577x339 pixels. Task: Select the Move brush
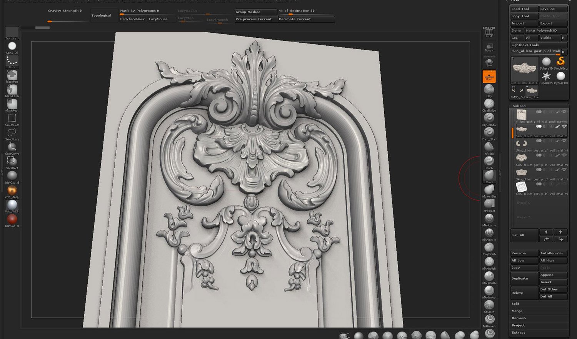489,177
